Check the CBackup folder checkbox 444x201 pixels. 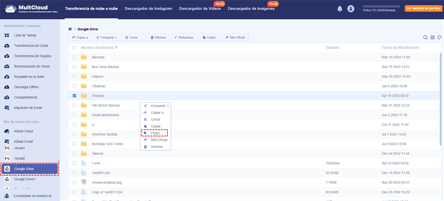point(74,86)
